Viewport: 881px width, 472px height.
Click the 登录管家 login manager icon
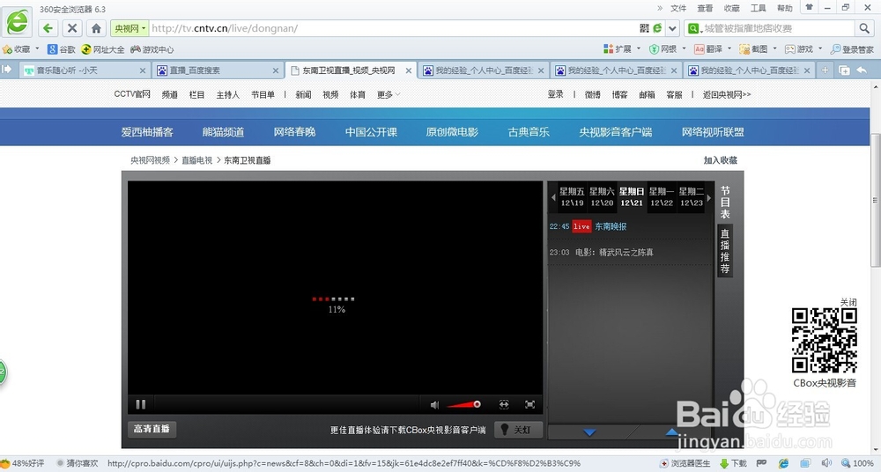point(852,49)
